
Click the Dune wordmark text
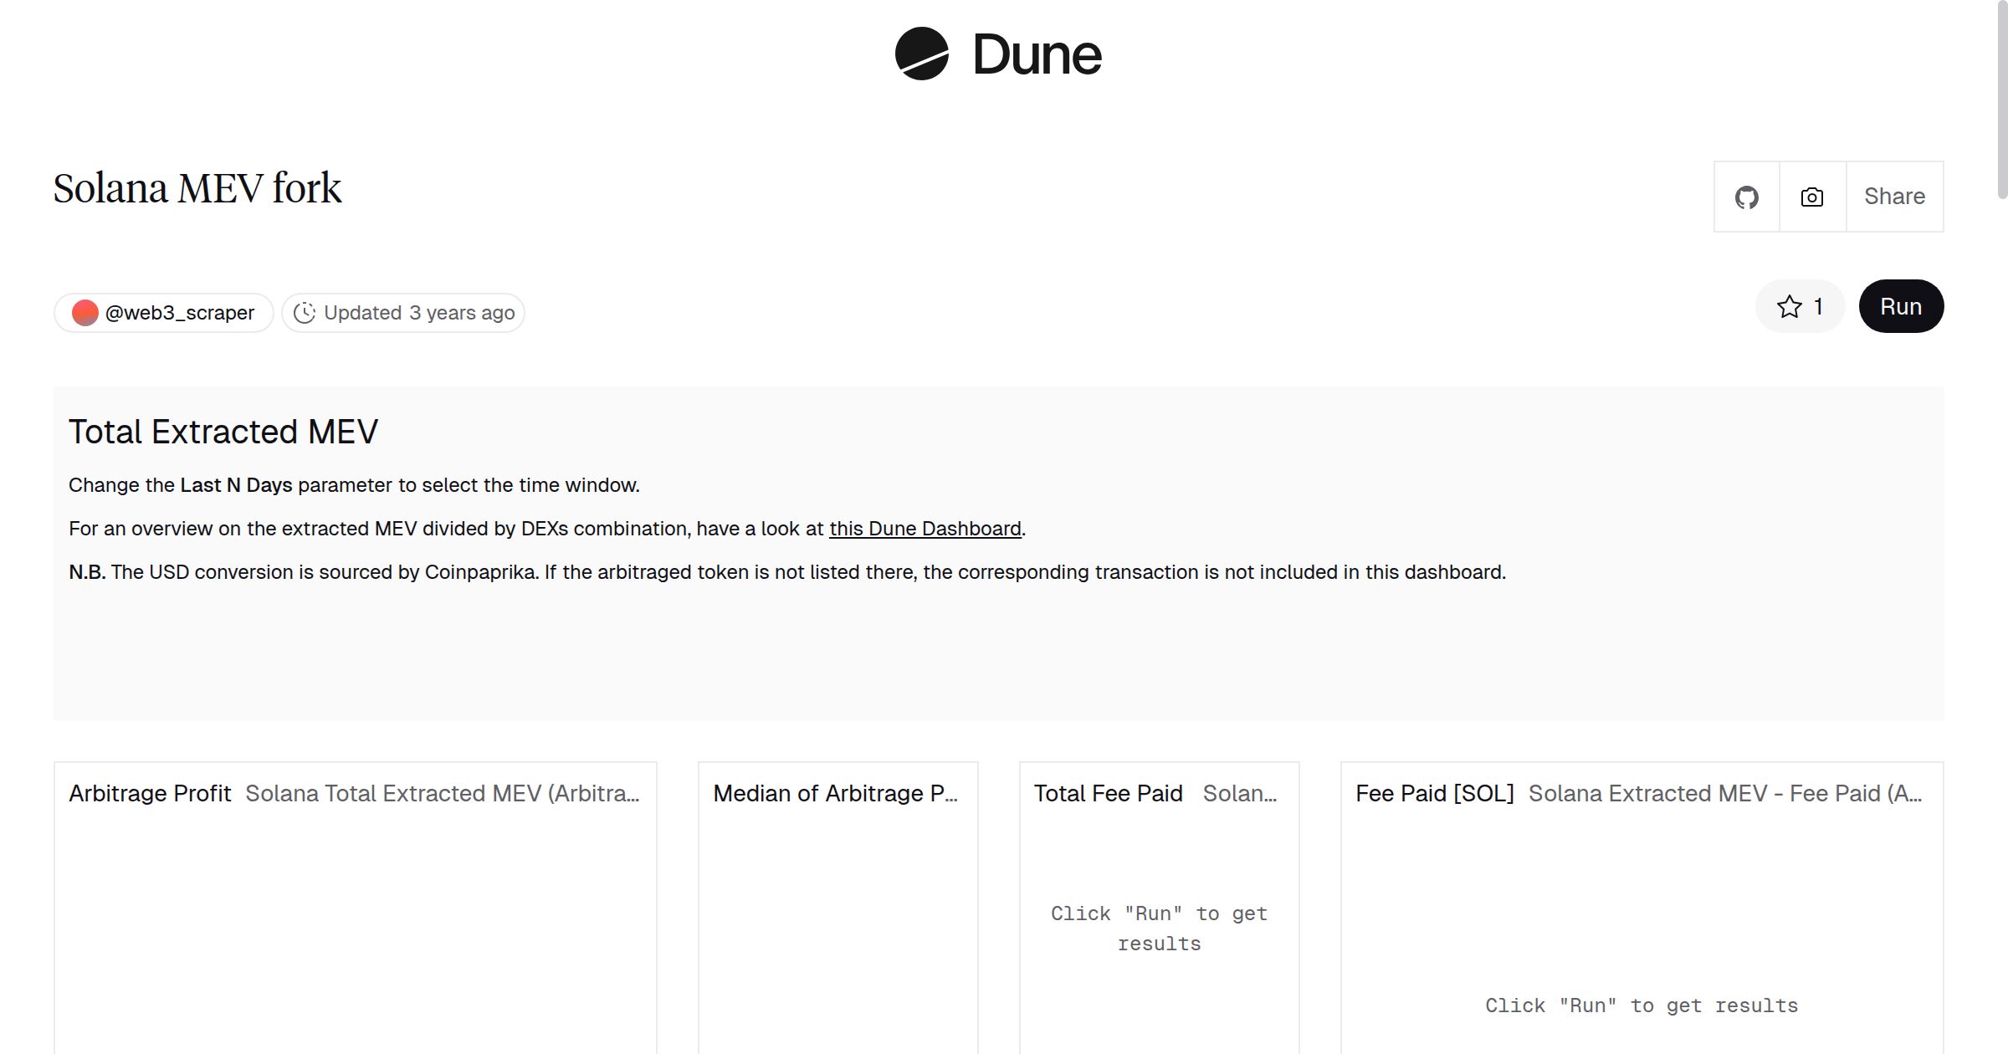(1037, 55)
